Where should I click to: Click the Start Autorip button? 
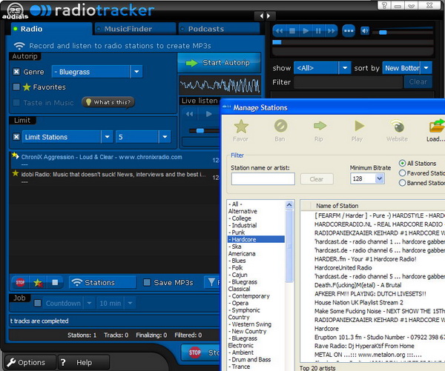click(x=219, y=63)
